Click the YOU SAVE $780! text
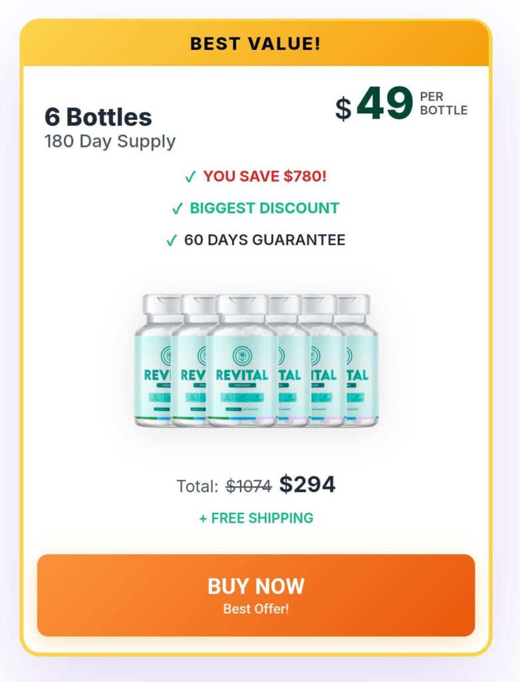The height and width of the screenshot is (682, 520). pyautogui.click(x=265, y=176)
